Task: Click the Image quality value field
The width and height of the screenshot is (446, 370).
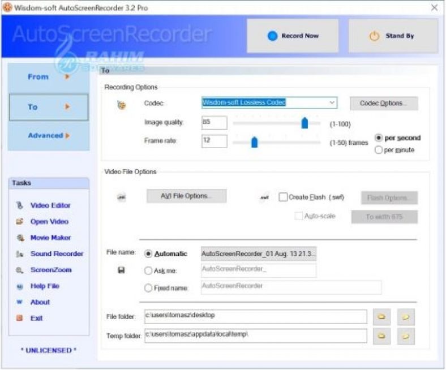Action: [x=214, y=123]
